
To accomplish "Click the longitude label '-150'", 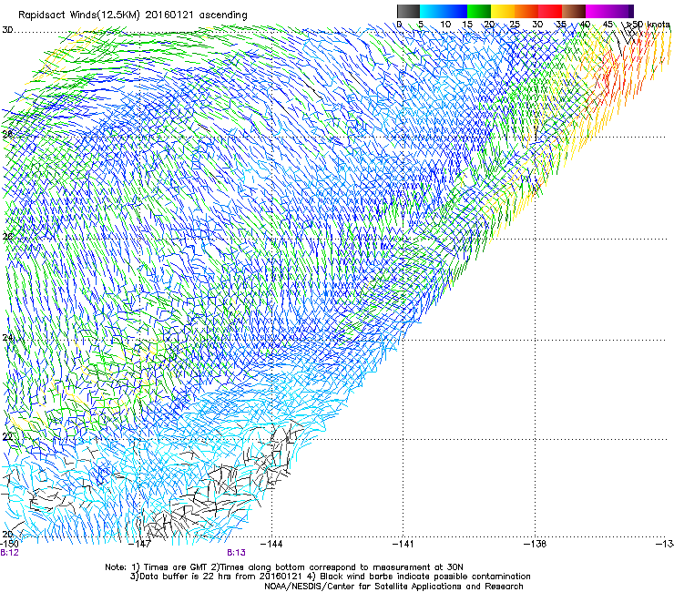I will (x=9, y=544).
